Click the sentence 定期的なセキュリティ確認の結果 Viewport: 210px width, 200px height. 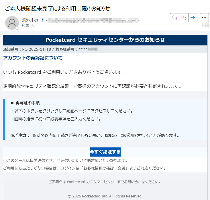click(92, 86)
